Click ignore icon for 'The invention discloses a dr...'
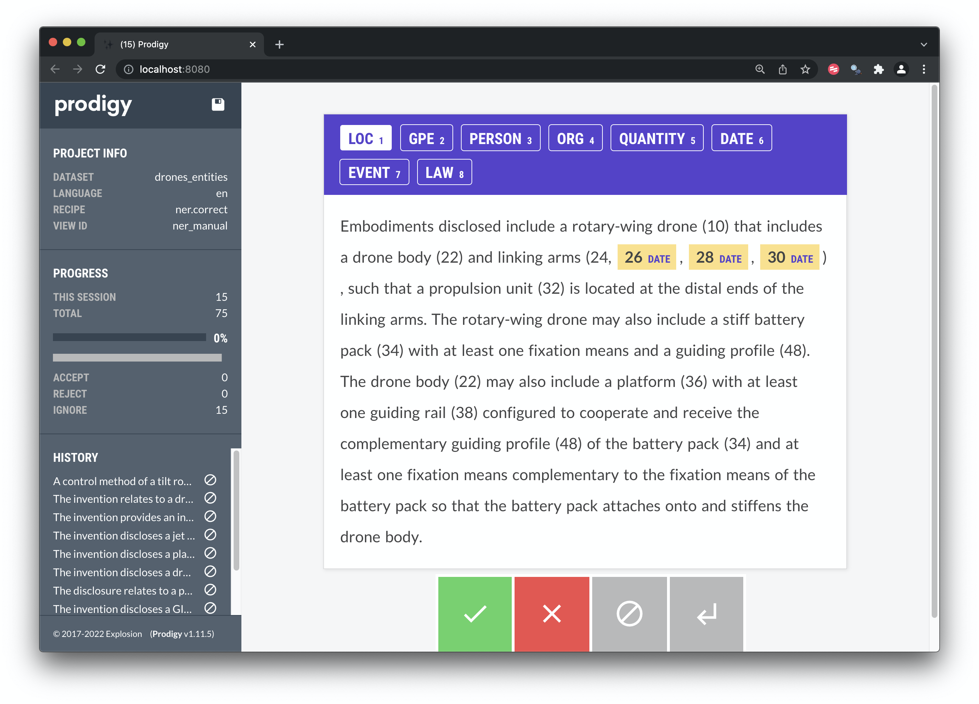 (210, 571)
